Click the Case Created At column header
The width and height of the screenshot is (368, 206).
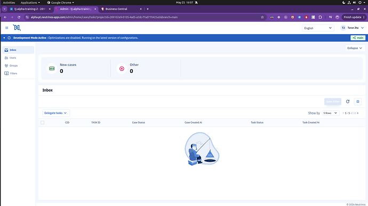193,122
